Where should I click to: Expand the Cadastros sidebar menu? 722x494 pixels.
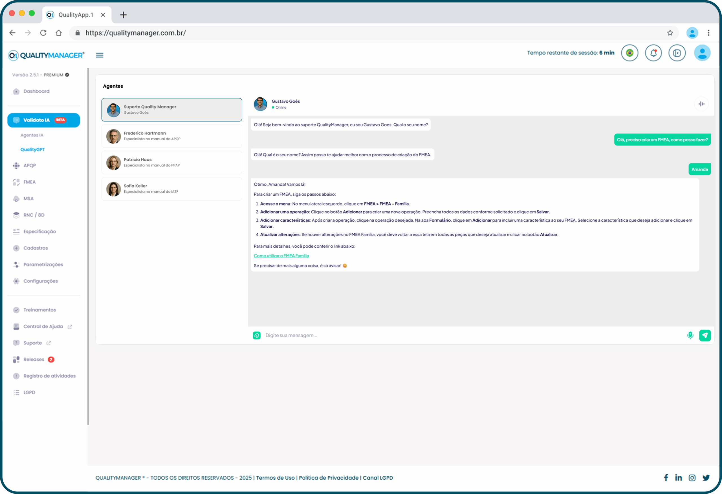coord(36,248)
